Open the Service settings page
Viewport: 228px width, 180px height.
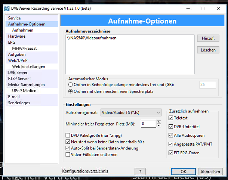[x=31, y=18]
